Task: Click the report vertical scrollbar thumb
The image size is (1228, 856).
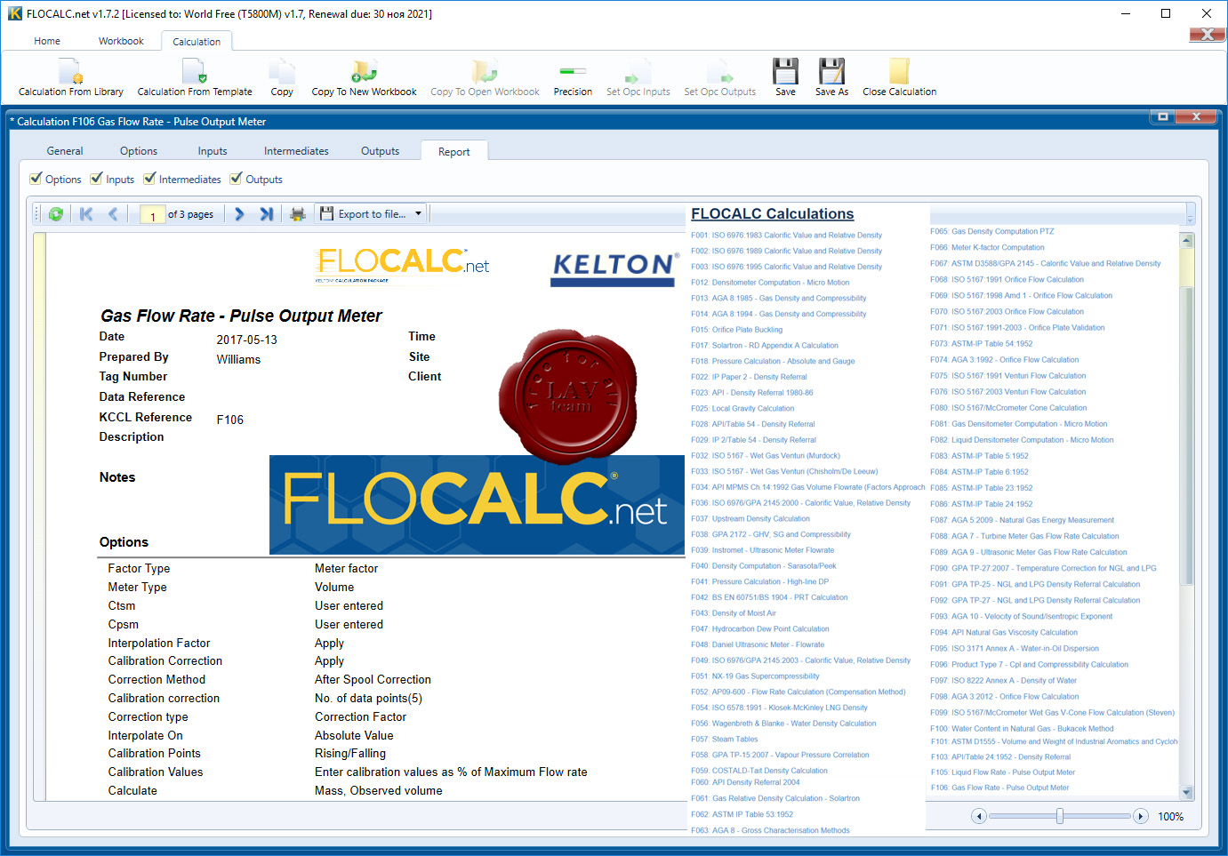Action: (x=1186, y=436)
